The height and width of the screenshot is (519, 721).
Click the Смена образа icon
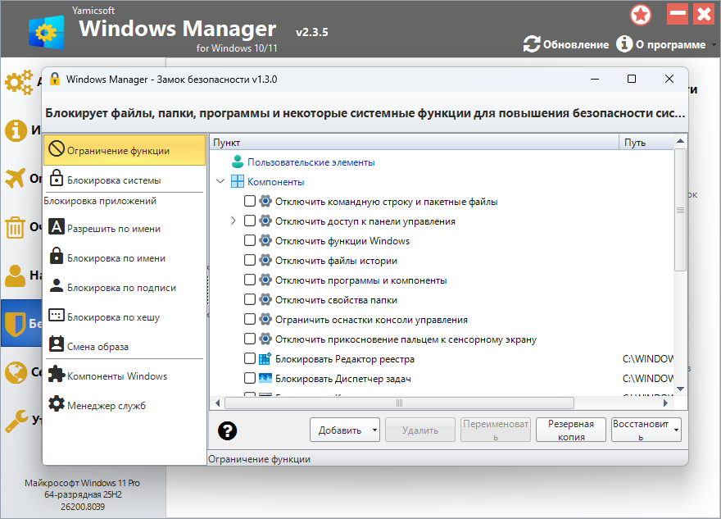(57, 346)
